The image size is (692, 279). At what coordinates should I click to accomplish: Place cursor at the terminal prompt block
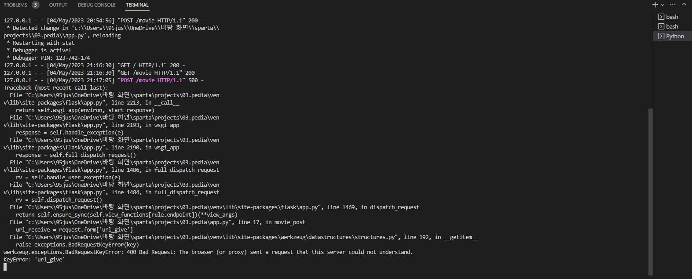point(5,267)
